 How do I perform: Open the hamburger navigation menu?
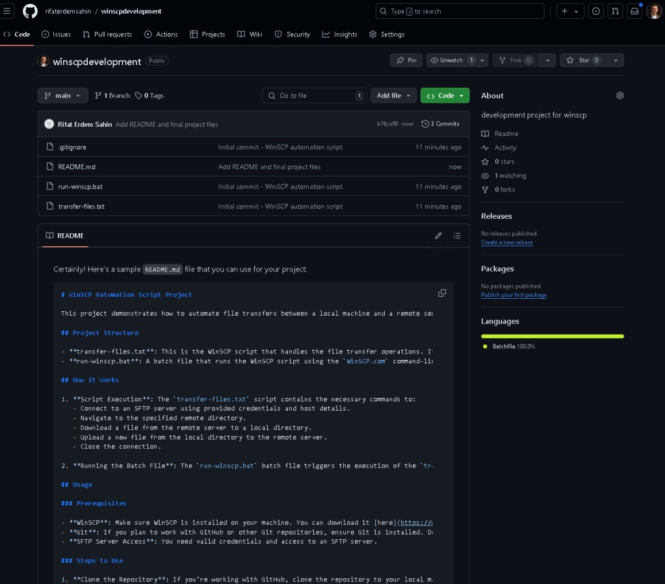[7, 11]
